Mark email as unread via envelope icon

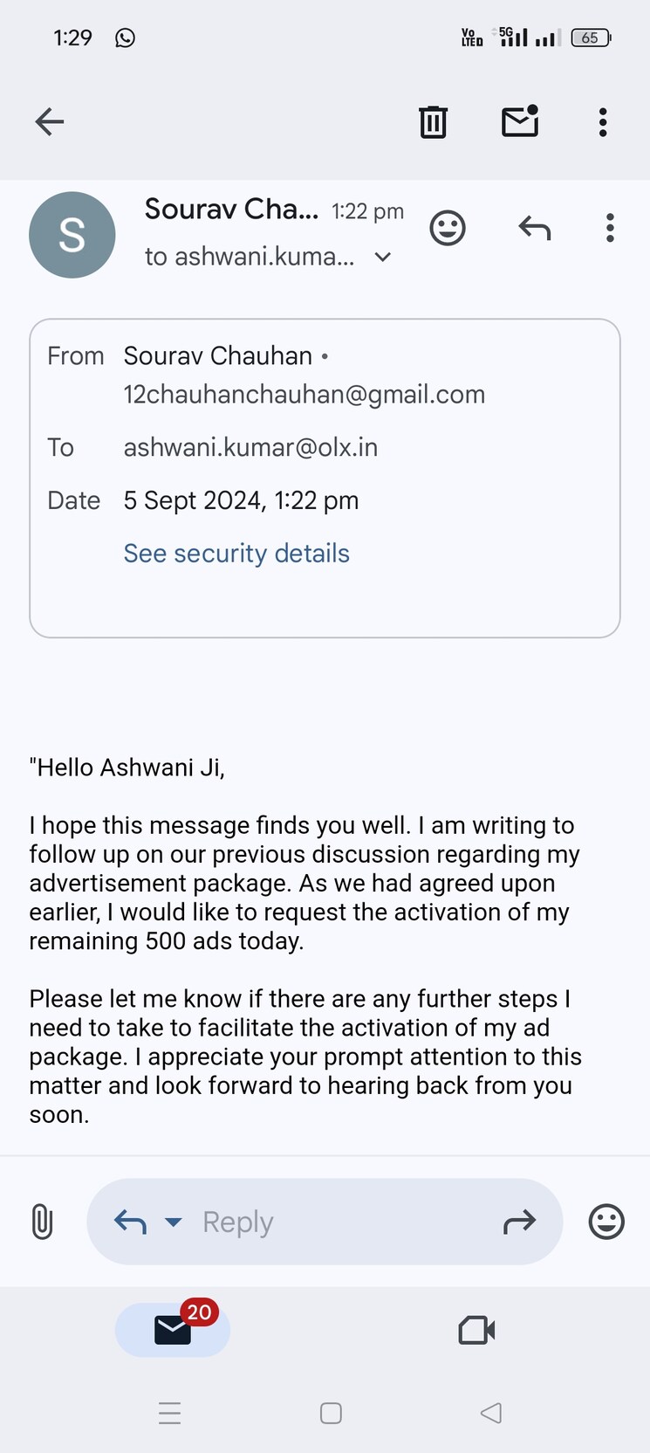pos(520,122)
